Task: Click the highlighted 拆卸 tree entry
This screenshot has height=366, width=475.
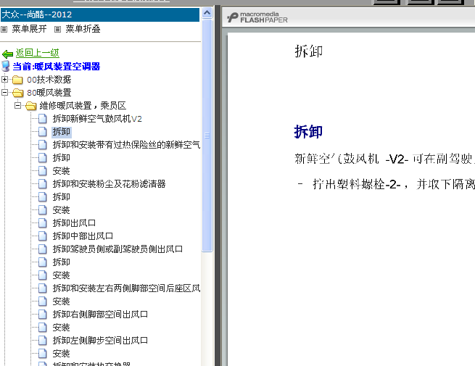Action: (x=61, y=132)
